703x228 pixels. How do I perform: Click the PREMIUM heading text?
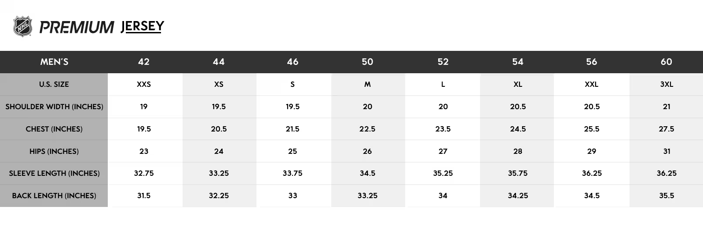77,27
